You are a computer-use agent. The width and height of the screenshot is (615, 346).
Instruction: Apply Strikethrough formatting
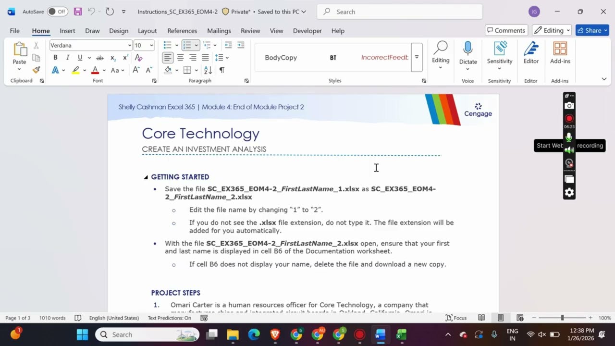[100, 58]
